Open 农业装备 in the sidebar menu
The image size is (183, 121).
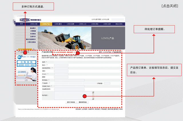33,34
